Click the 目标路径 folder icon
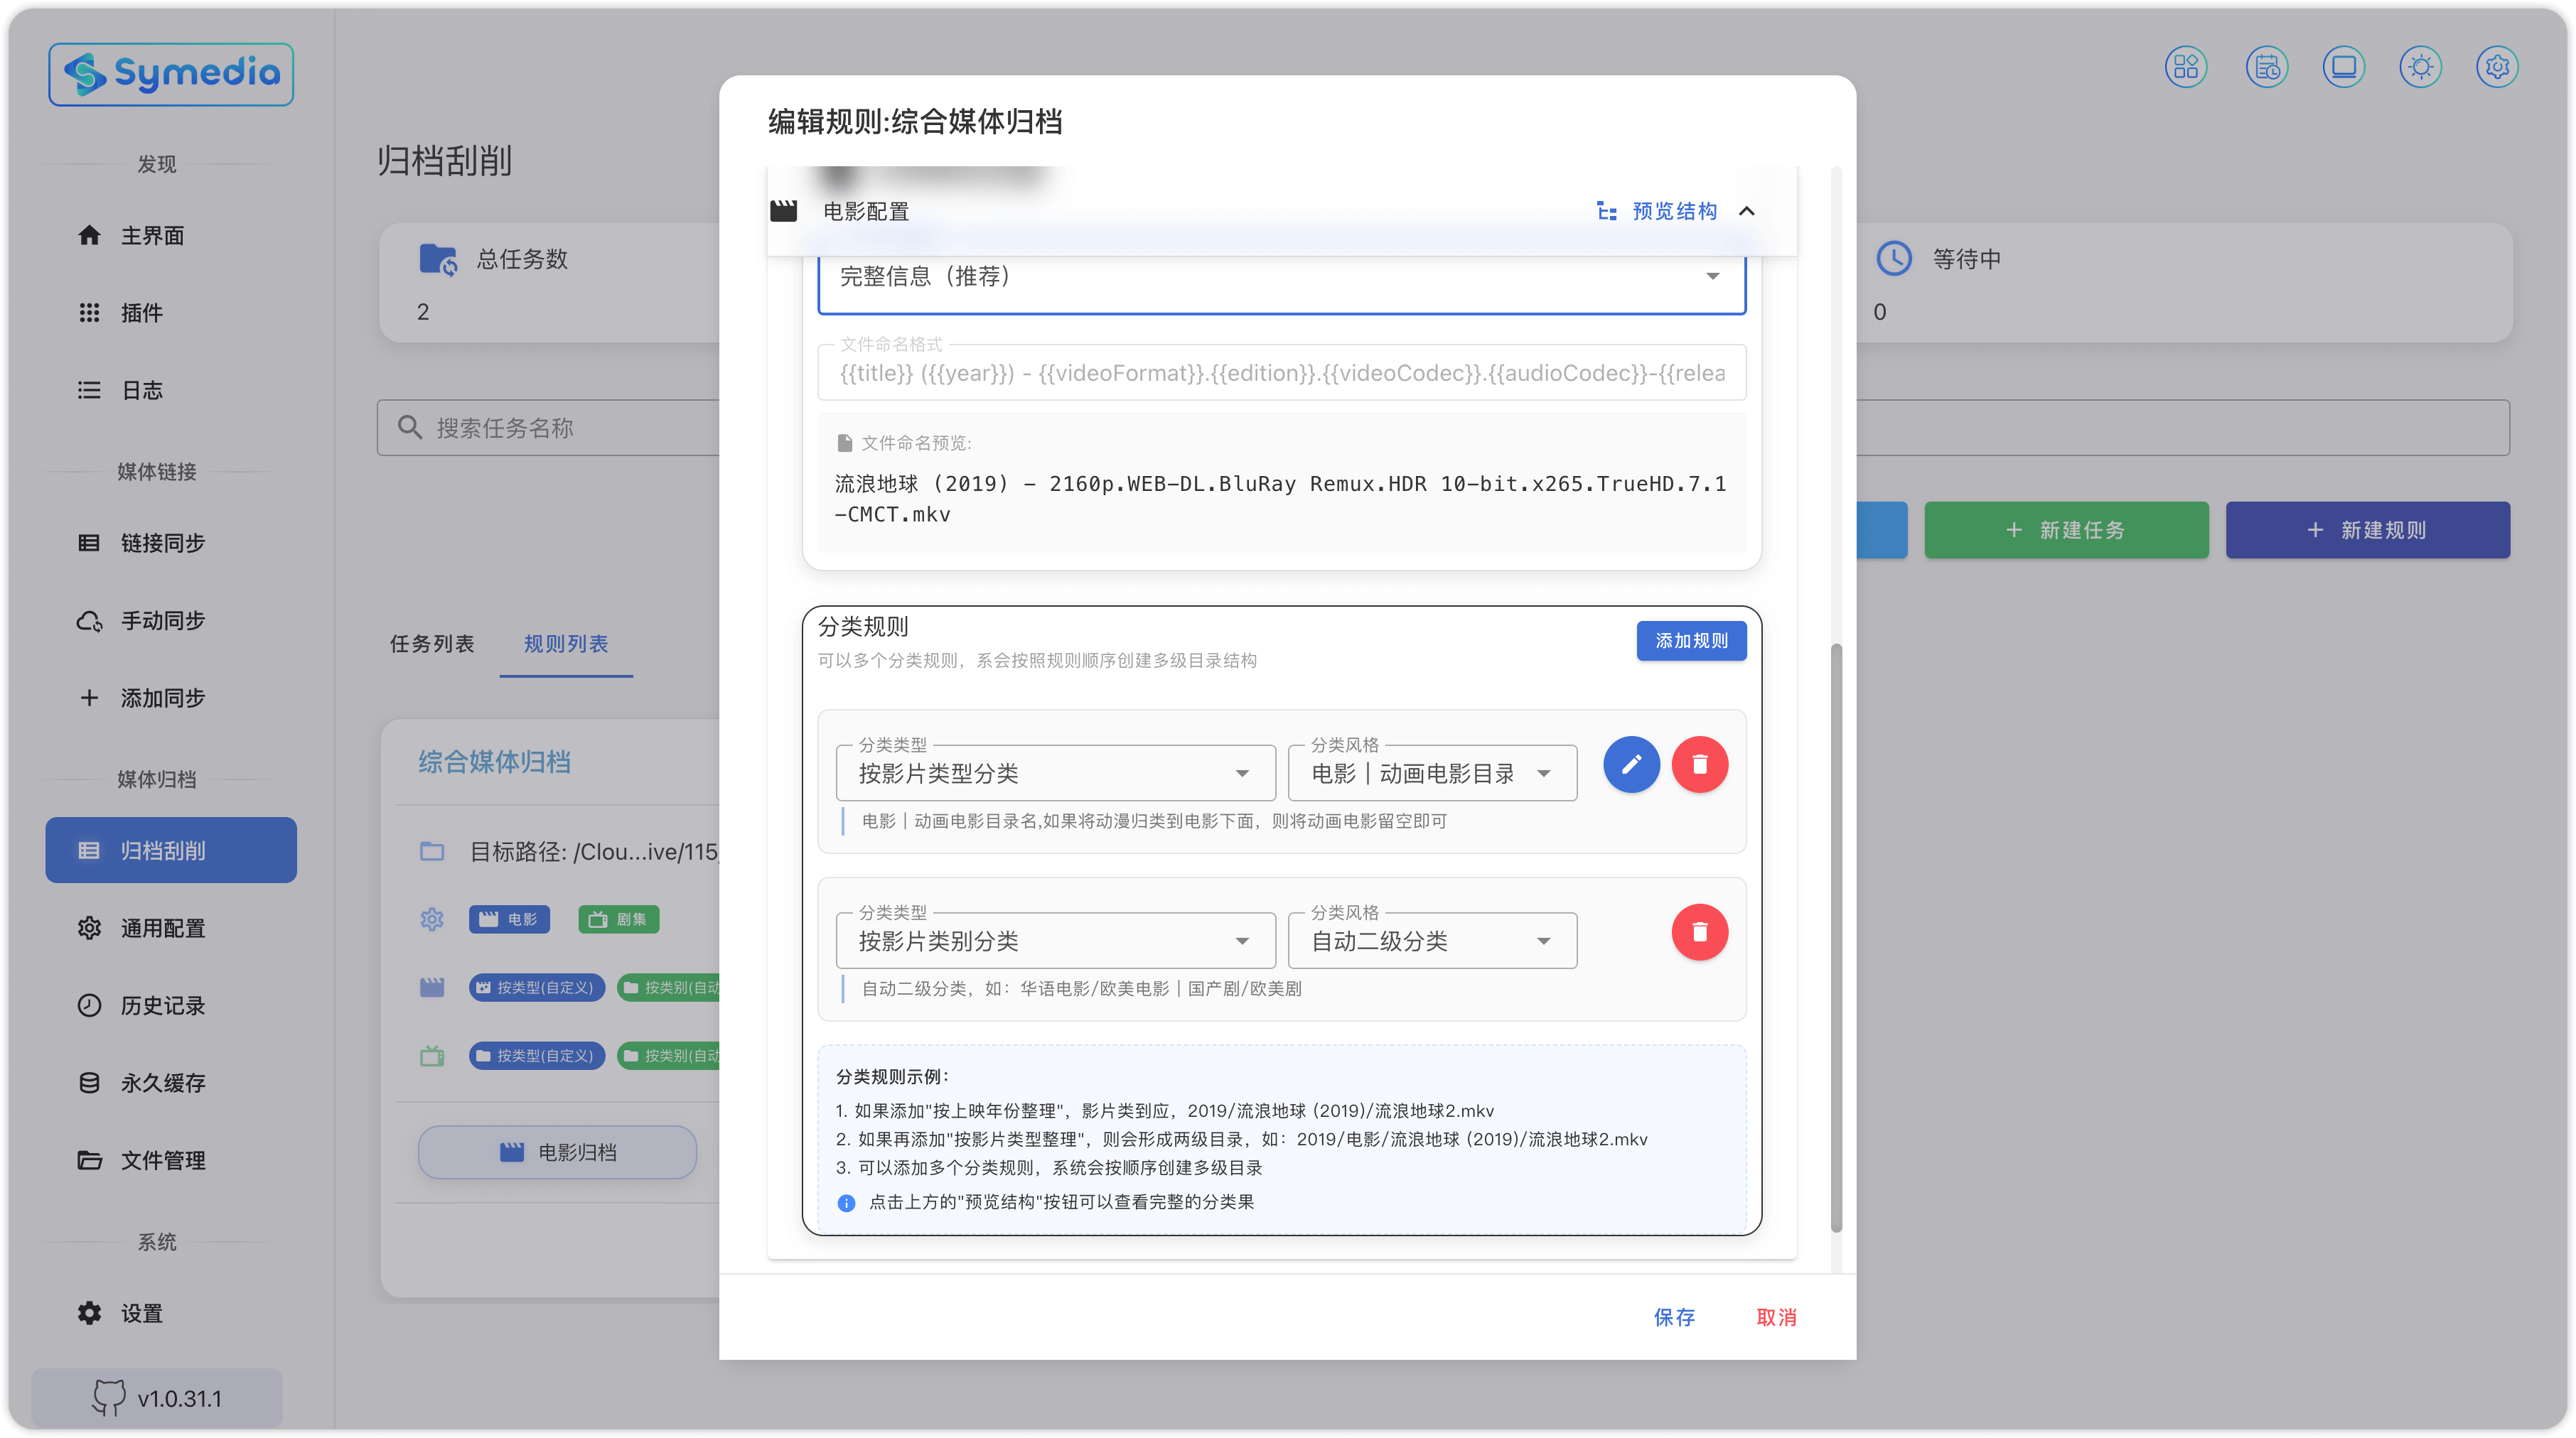 pos(432,851)
